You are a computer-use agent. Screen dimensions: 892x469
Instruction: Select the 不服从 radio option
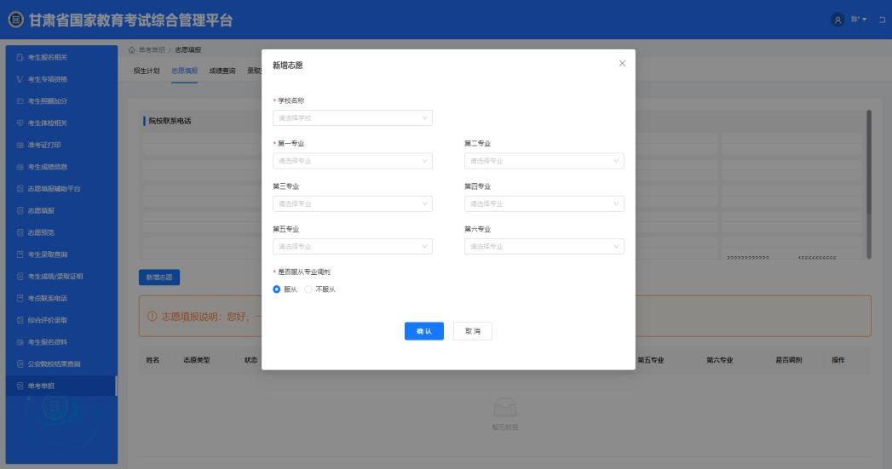[308, 289]
